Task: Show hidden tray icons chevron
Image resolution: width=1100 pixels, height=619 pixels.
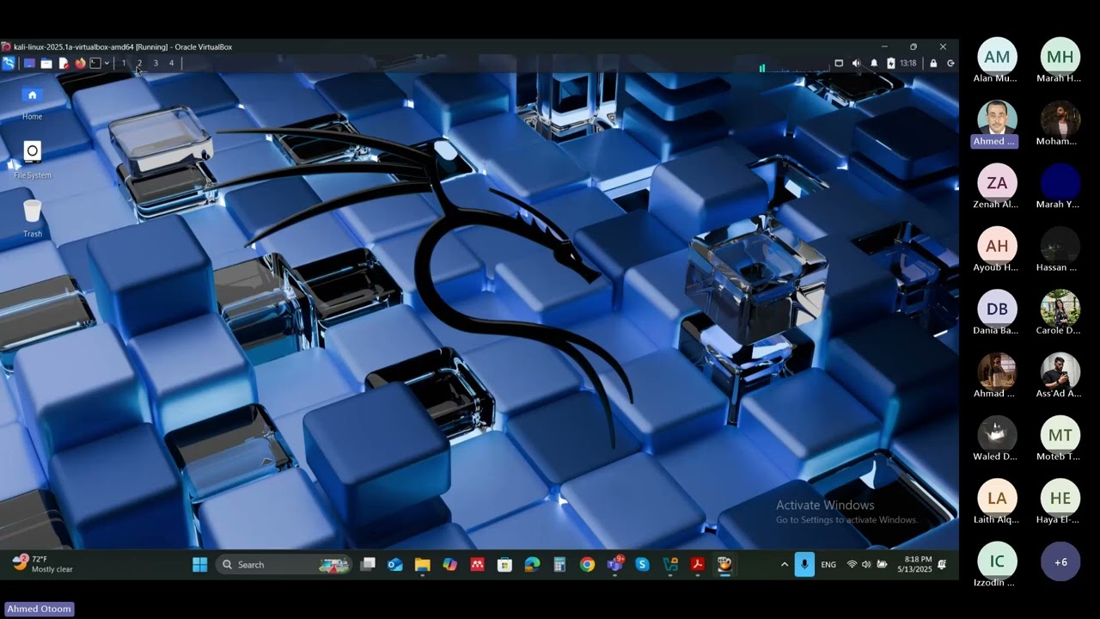Action: click(784, 565)
